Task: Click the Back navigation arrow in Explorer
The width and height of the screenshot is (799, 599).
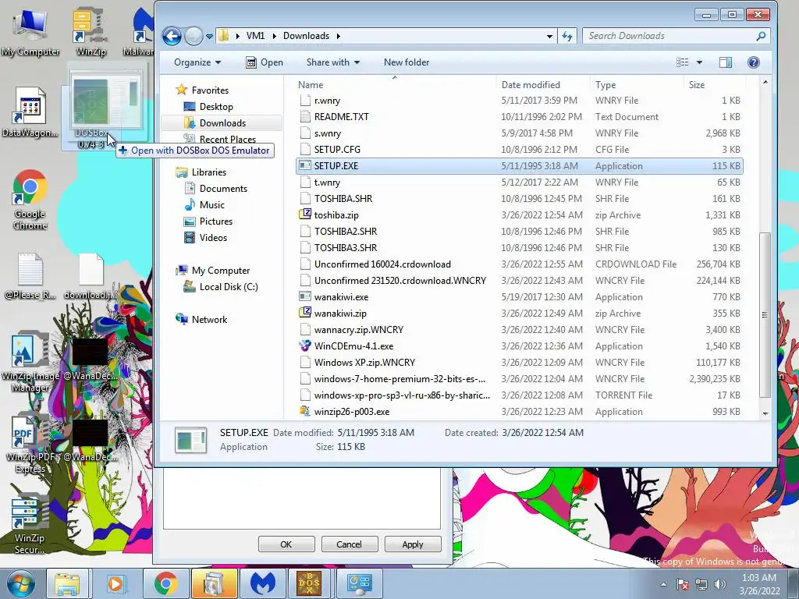Action: tap(172, 36)
